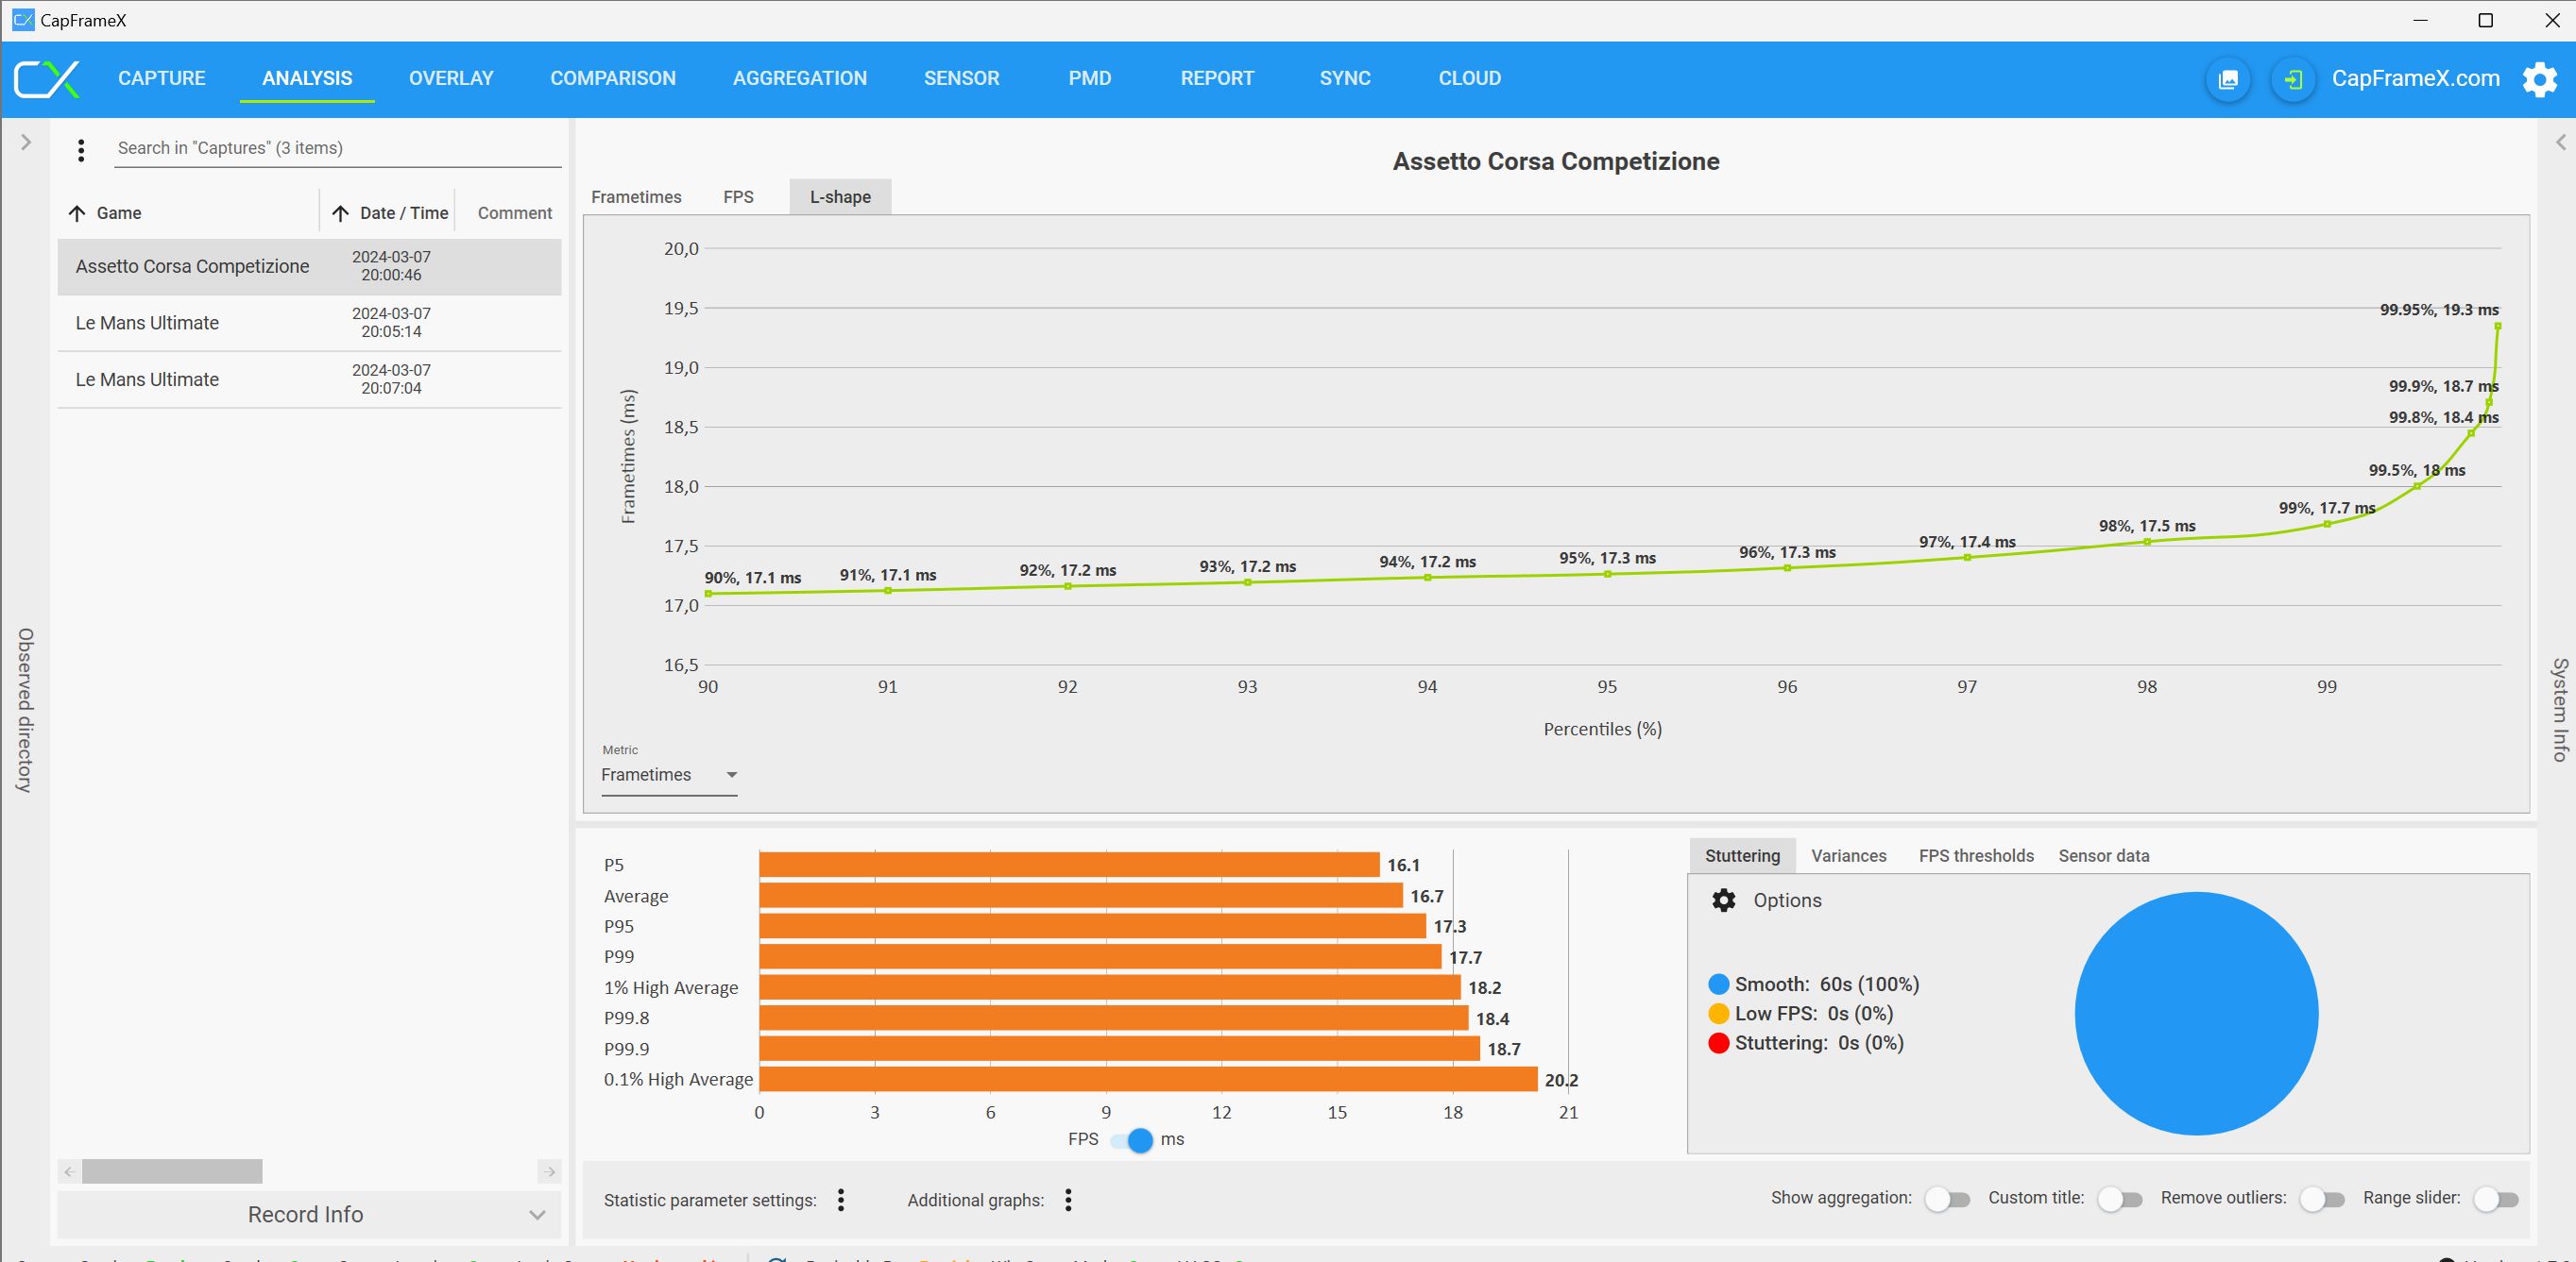This screenshot has width=2576, height=1262.
Task: Open capture list three-dot menu
Action: click(81, 150)
